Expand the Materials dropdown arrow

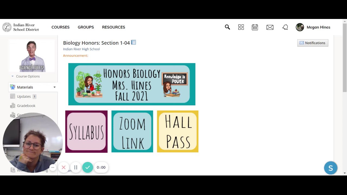[x=54, y=87]
